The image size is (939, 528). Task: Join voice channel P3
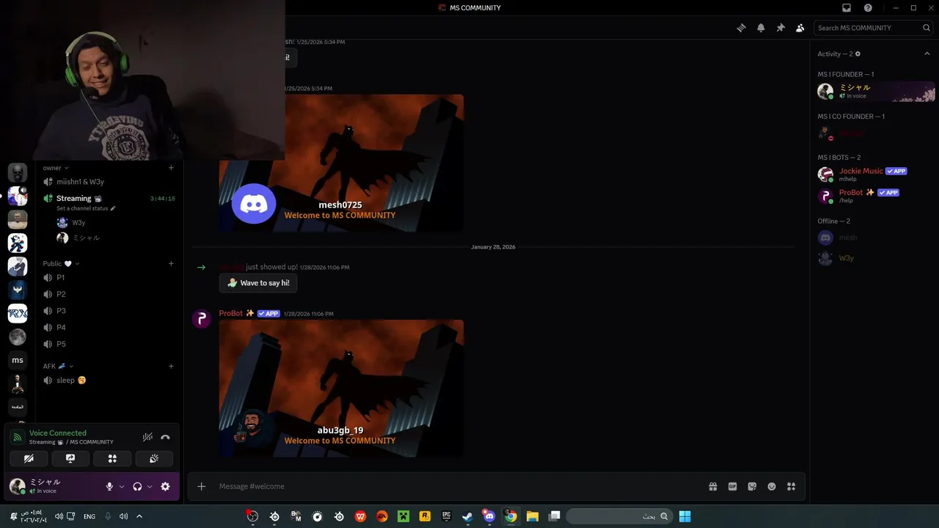(109, 311)
